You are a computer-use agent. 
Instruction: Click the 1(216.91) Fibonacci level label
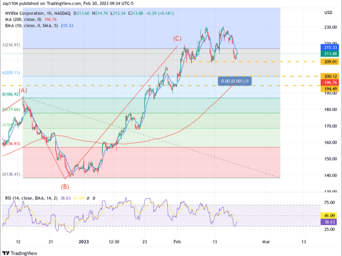click(x=11, y=45)
